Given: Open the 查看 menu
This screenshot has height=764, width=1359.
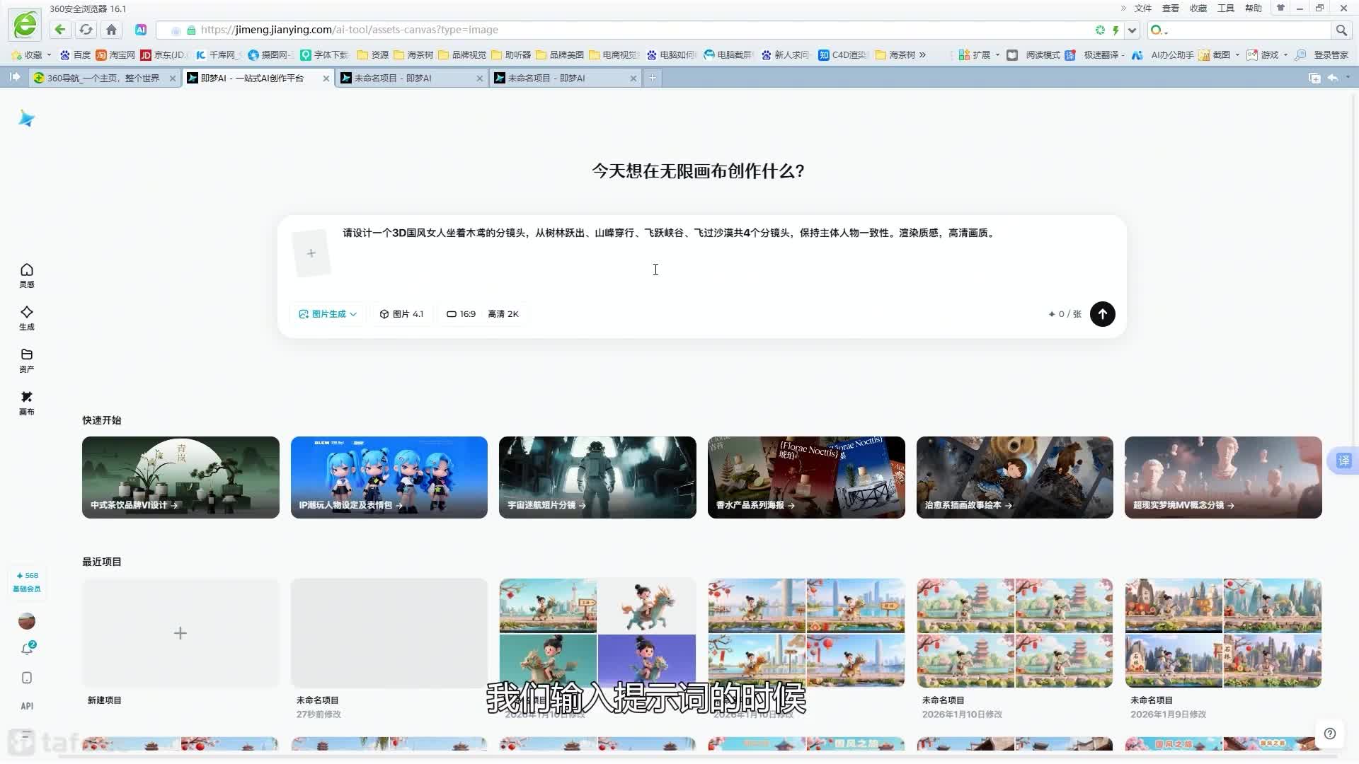Looking at the screenshot, I should point(1170,8).
